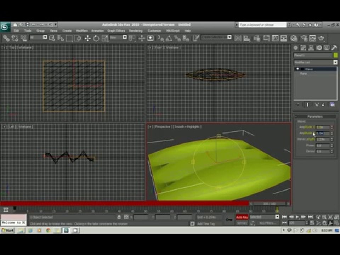Toggle Window/Crossing selection icon
The height and width of the screenshot is (255, 340).
pos(78,39)
